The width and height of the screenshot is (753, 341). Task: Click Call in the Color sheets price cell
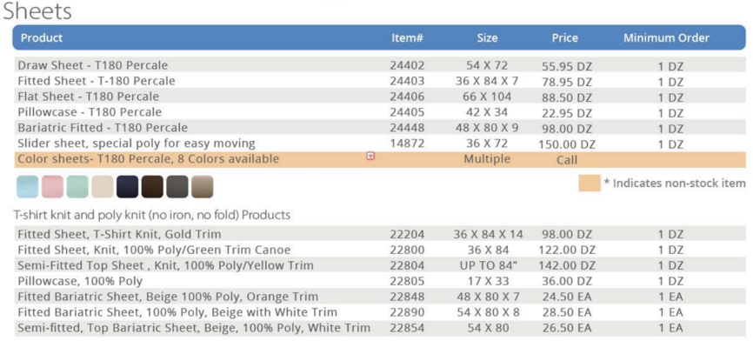[x=567, y=160]
